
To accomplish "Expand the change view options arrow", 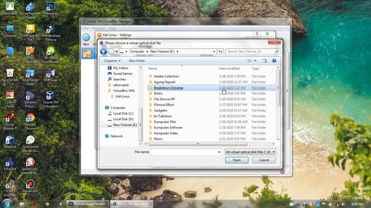I will click(x=255, y=61).
